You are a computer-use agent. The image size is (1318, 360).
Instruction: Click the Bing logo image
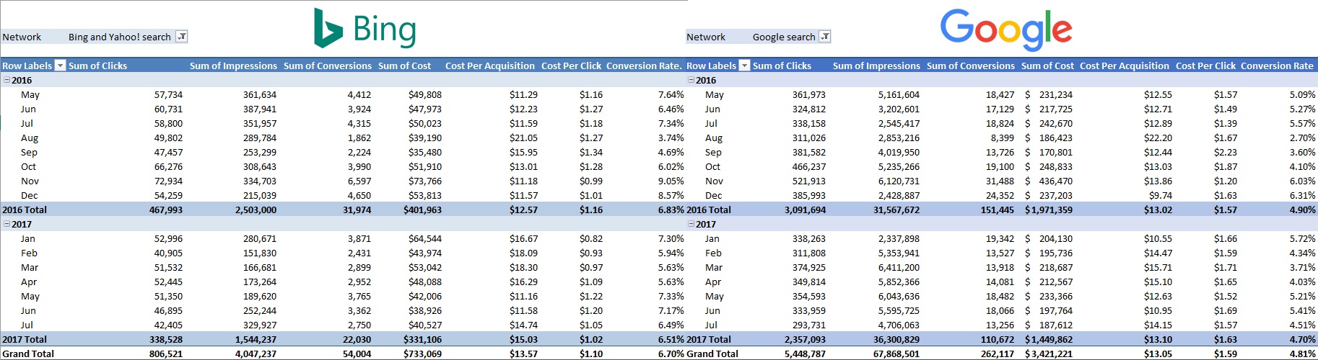(x=365, y=28)
